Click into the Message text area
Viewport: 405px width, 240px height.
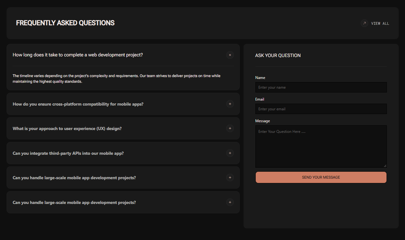[321, 146]
